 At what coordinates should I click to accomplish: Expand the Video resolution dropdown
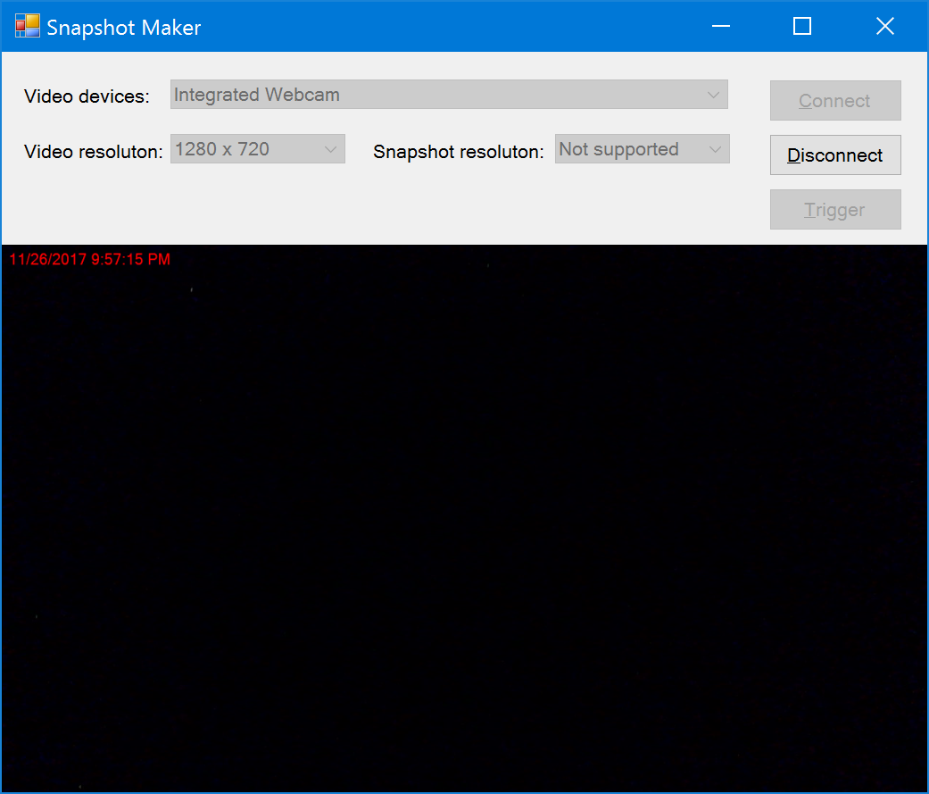click(x=257, y=148)
